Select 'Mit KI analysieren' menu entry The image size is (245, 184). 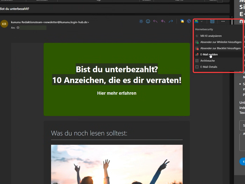(218, 36)
